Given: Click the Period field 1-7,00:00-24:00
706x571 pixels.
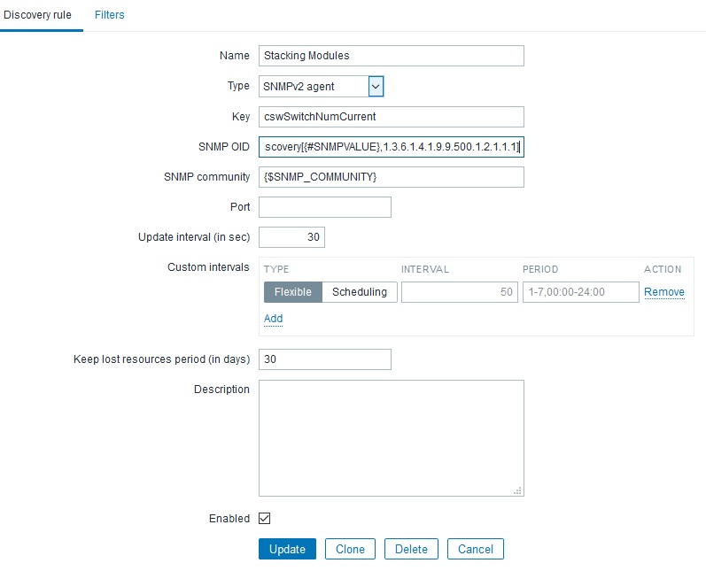Looking at the screenshot, I should click(x=580, y=292).
